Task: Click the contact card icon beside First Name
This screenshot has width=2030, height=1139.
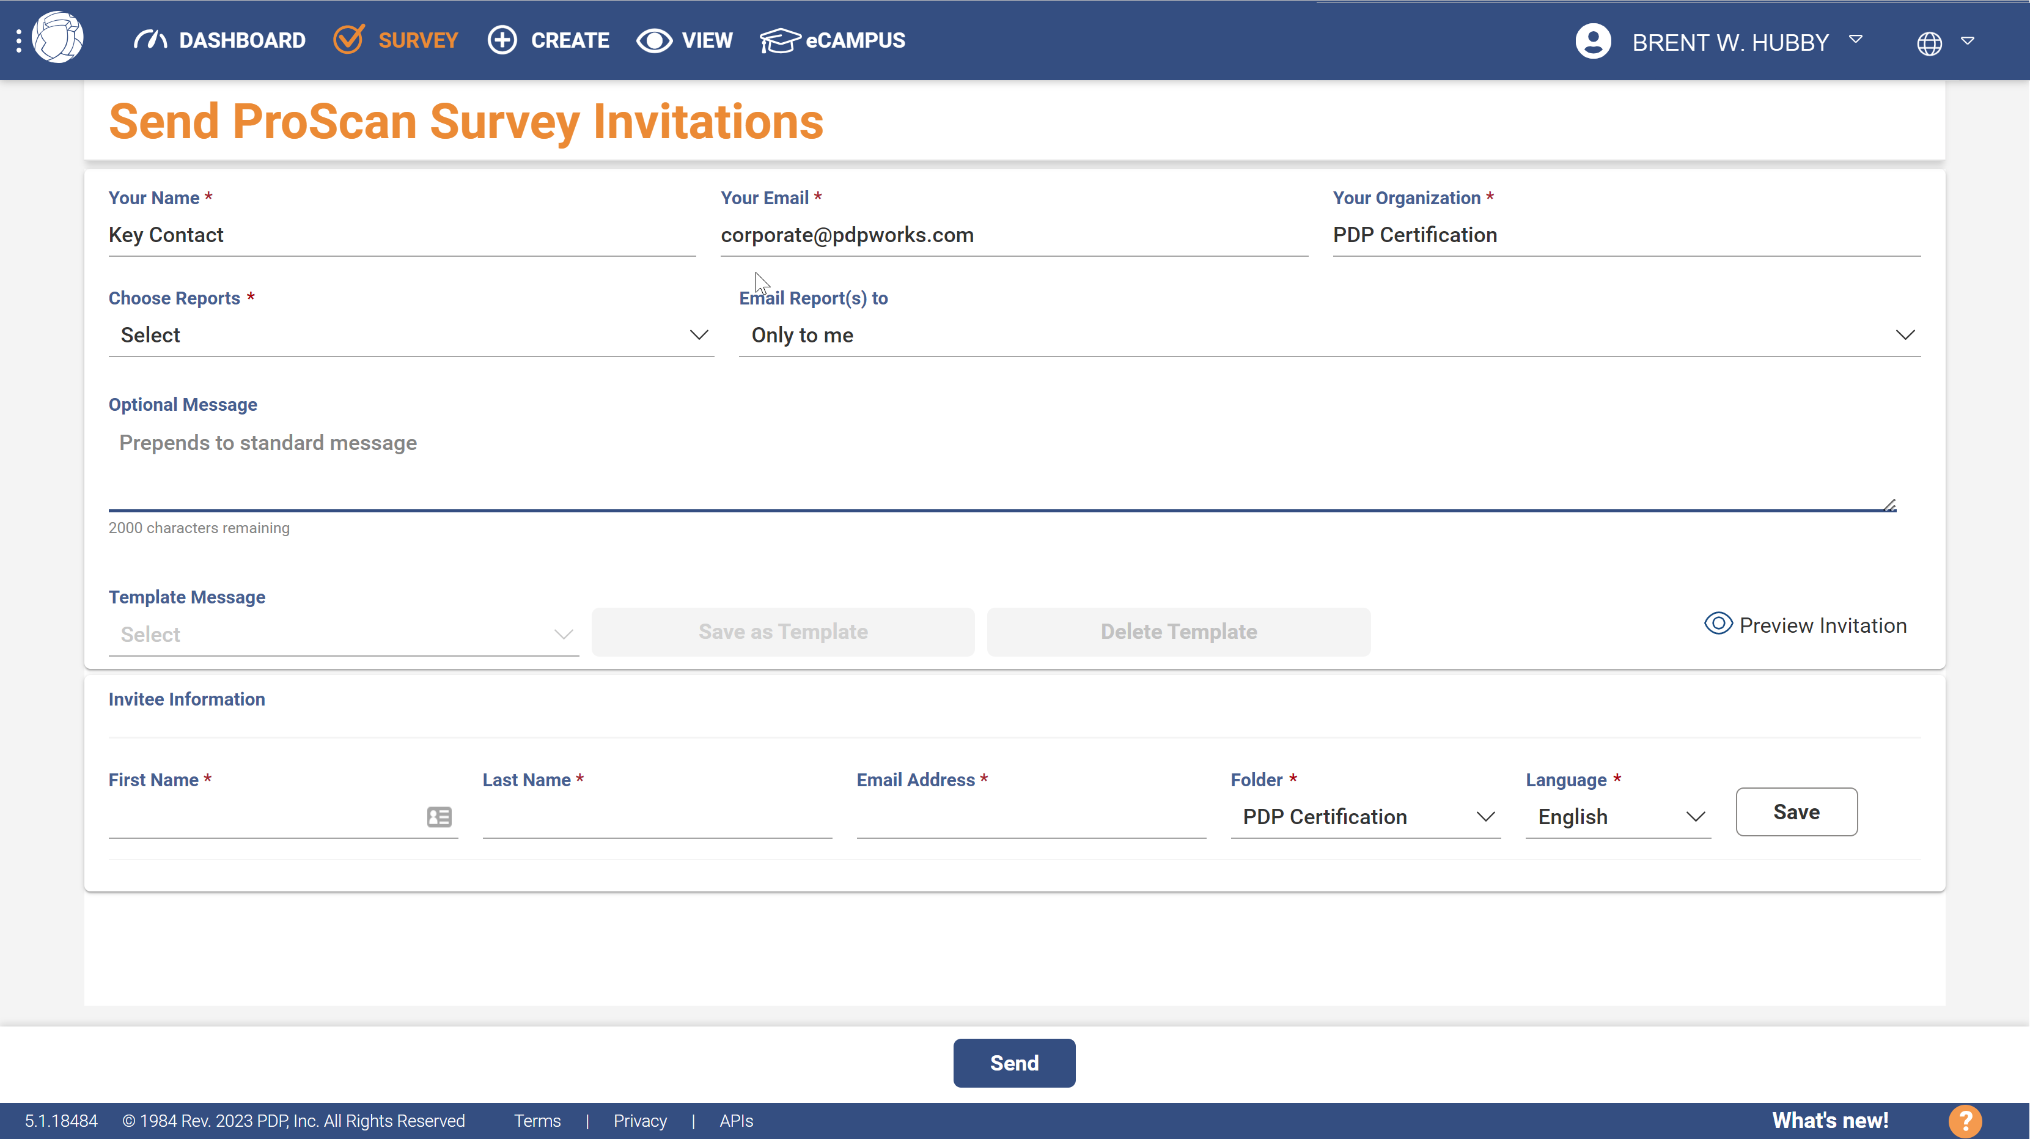Action: 438,817
